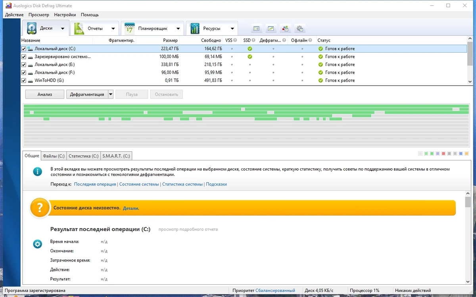Sort by the Размер column header
This screenshot has height=297, width=476.
click(x=159, y=40)
